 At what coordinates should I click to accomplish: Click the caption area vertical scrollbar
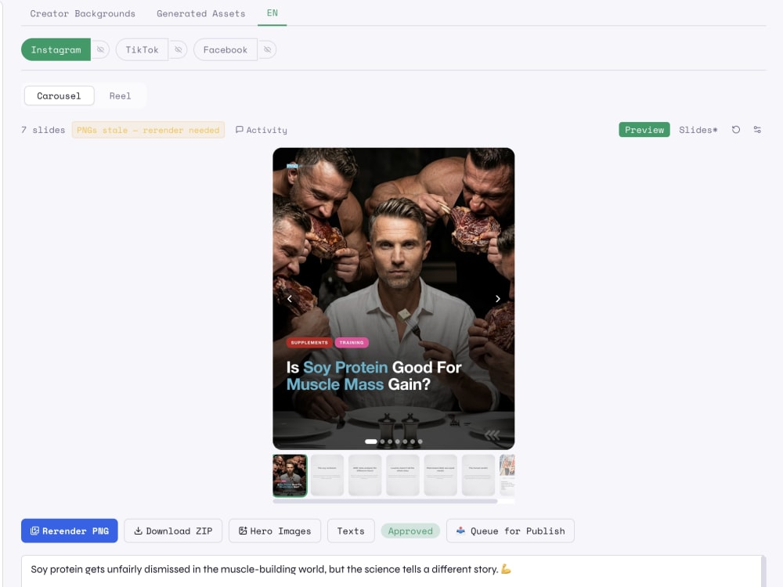pyautogui.click(x=763, y=571)
